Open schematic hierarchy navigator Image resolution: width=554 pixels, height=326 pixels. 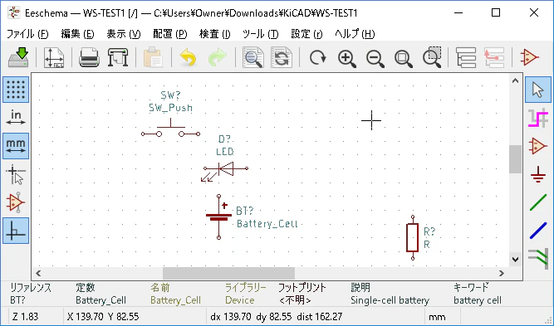(466, 57)
